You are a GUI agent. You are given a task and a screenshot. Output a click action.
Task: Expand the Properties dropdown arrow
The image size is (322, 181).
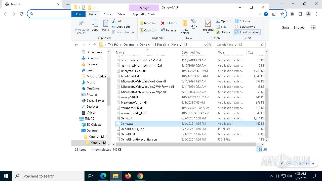pyautogui.click(x=208, y=33)
